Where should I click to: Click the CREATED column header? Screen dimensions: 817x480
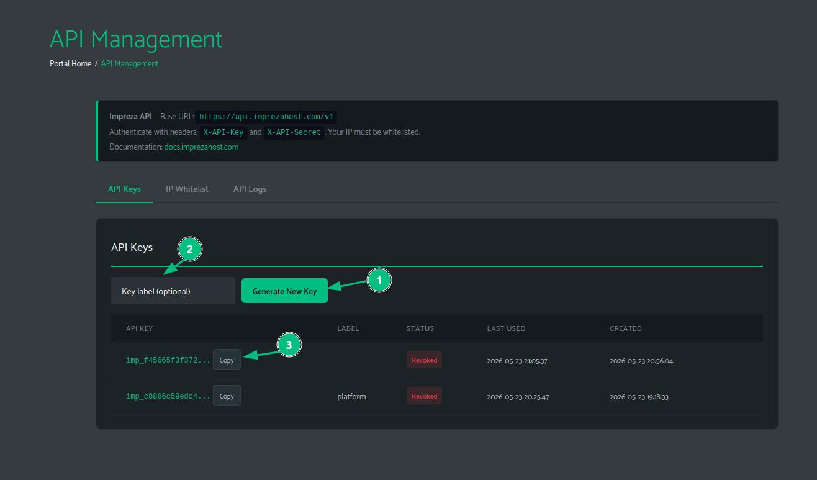pyautogui.click(x=626, y=328)
